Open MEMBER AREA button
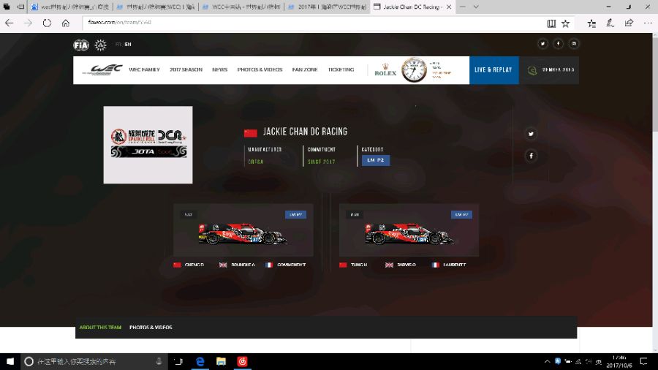 [549, 70]
